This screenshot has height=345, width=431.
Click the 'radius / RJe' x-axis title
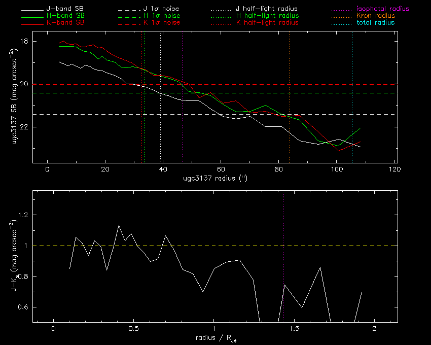(216, 338)
